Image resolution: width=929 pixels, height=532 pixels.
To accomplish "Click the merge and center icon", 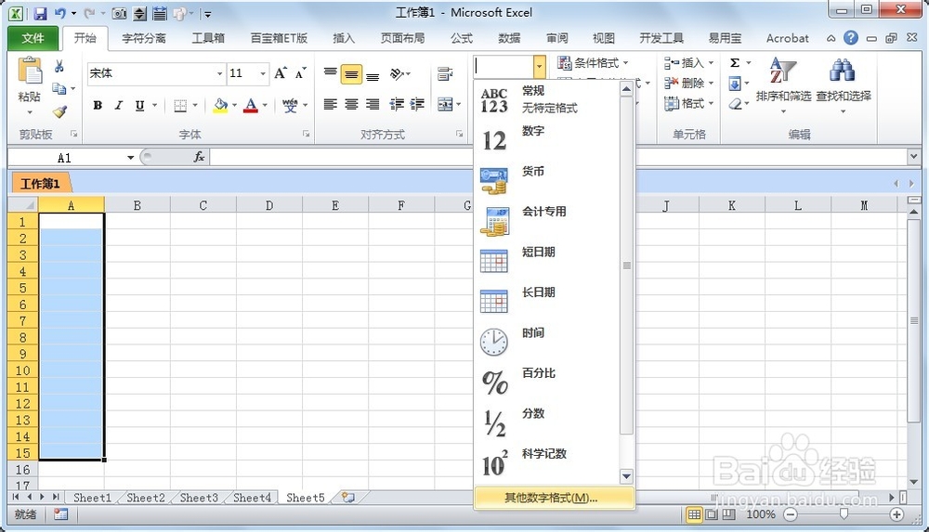I will (x=444, y=104).
